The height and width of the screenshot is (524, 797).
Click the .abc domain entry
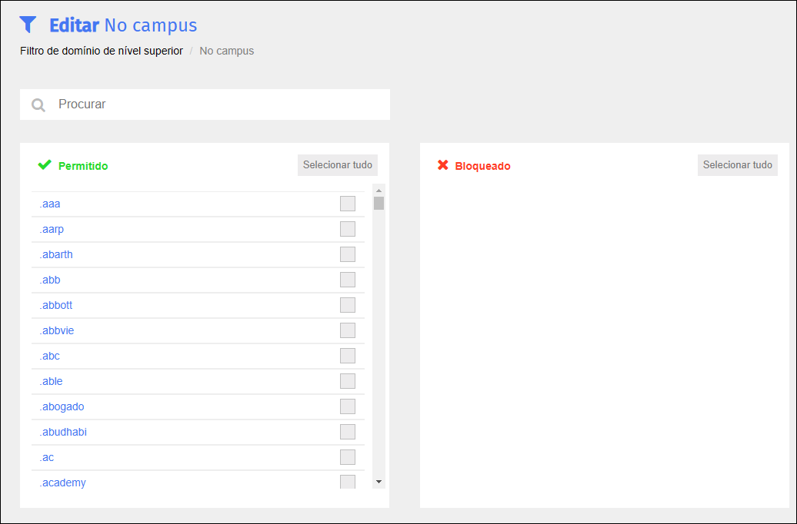(49, 356)
